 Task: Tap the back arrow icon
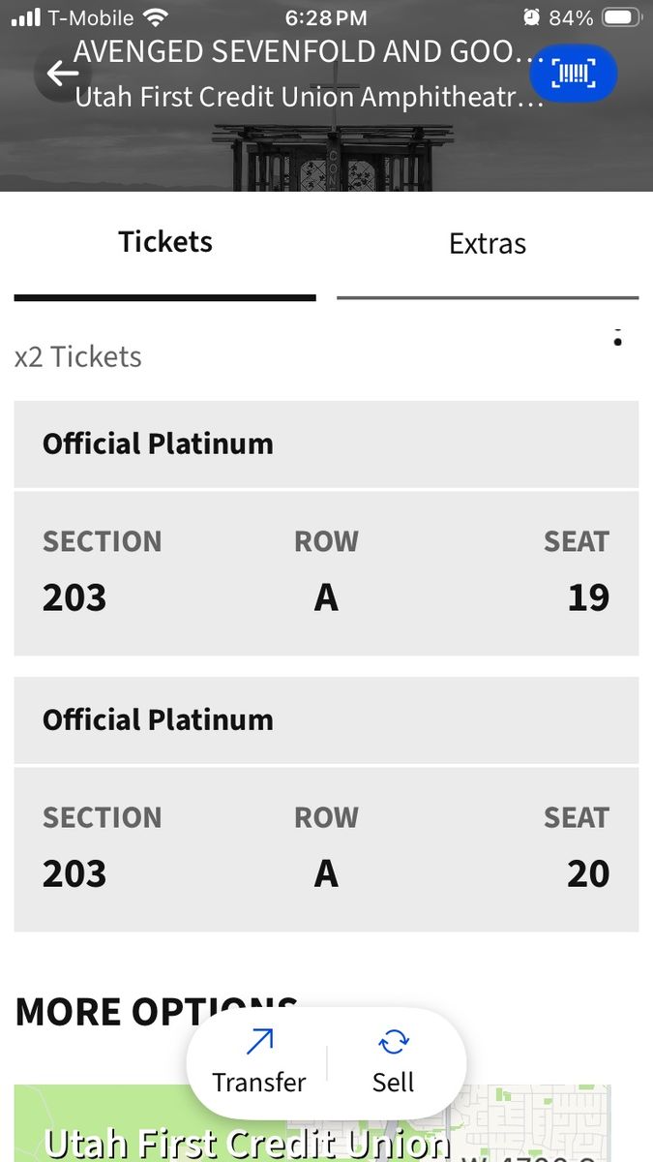(x=62, y=74)
